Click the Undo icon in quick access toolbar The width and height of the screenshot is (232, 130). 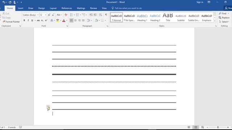click(x=4, y=2)
